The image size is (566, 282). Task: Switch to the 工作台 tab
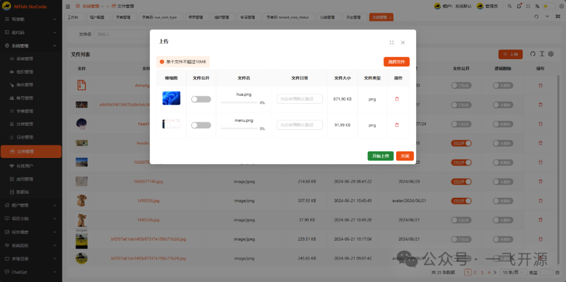click(x=74, y=17)
